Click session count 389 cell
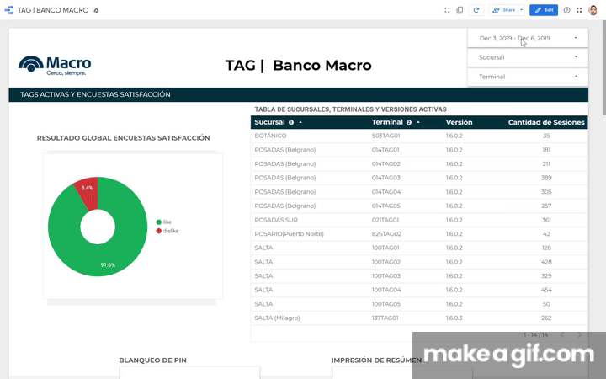 (546, 178)
